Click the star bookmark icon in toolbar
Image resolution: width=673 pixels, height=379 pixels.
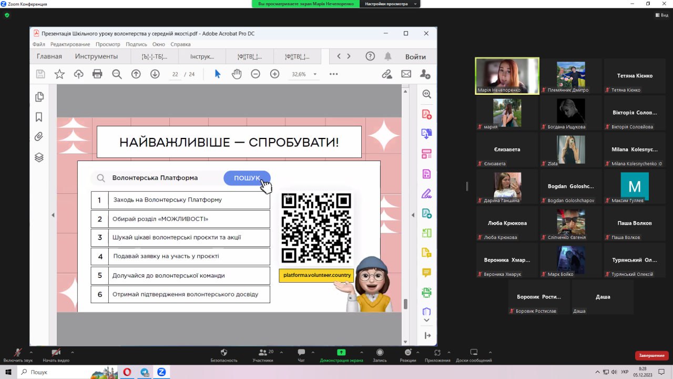(x=59, y=74)
